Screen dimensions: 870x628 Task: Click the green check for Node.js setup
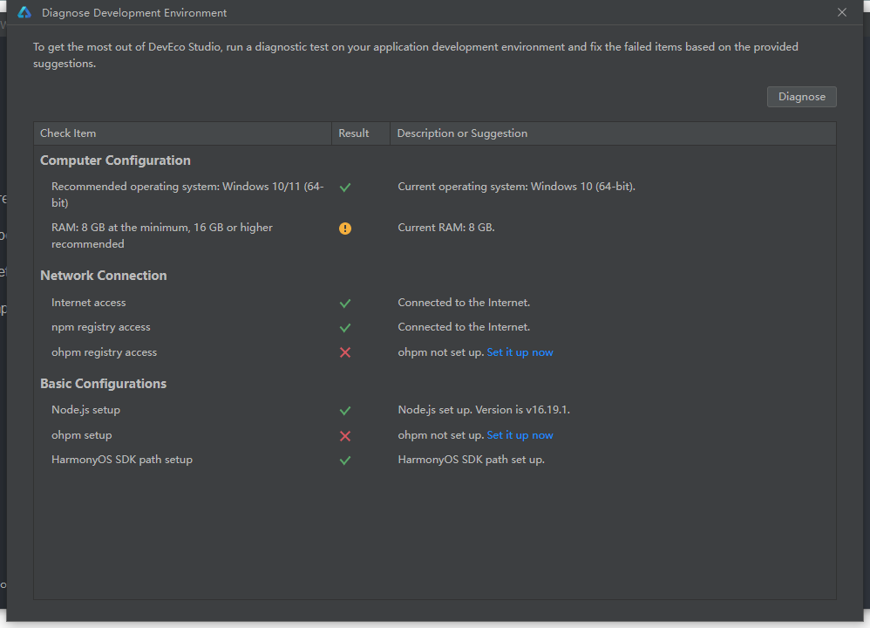click(345, 410)
